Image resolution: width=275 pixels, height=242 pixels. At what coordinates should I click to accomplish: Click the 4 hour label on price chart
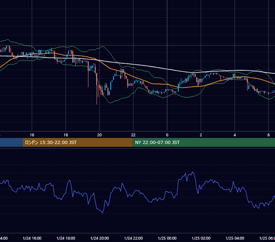[x=235, y=135]
